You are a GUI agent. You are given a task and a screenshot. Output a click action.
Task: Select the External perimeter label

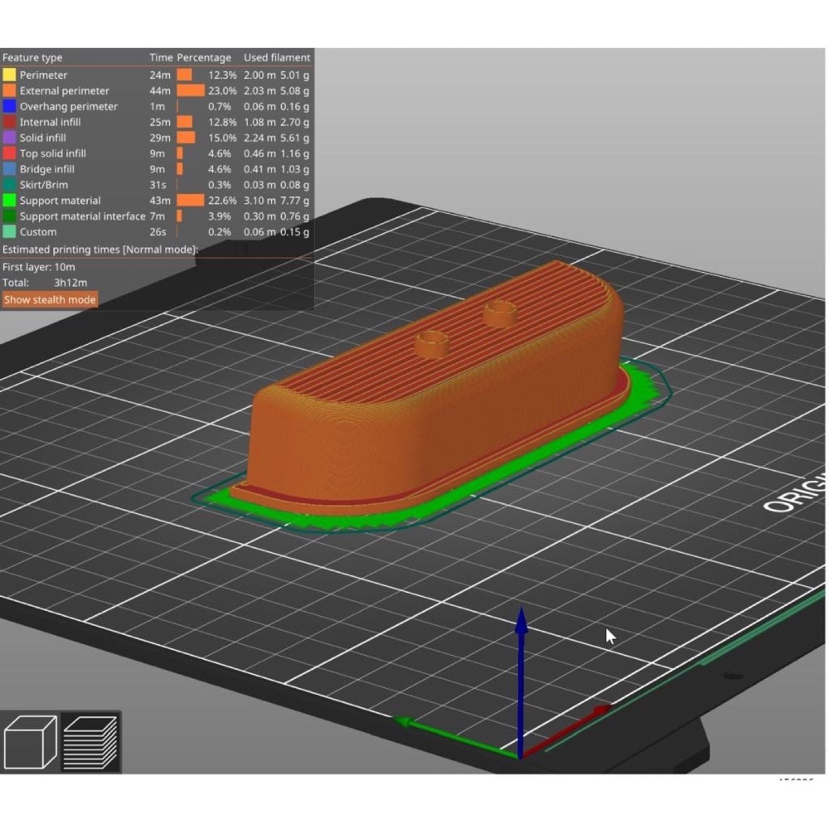click(x=65, y=91)
